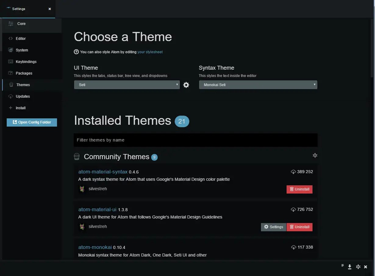Open UI theme settings gear icon
The width and height of the screenshot is (375, 276).
tap(186, 85)
